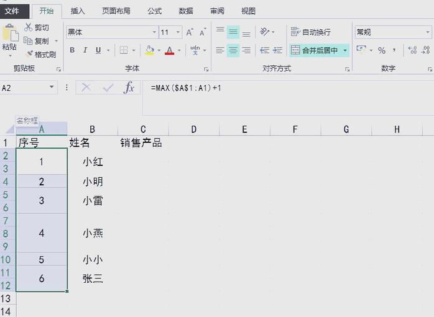The width and height of the screenshot is (434, 317).
Task: Increase the font size
Action: [x=190, y=32]
